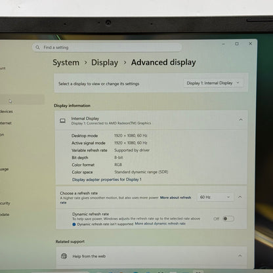Viewport: 273px width, 273px height.
Task: Open More about dynamic refresh rate link
Action: [160, 224]
